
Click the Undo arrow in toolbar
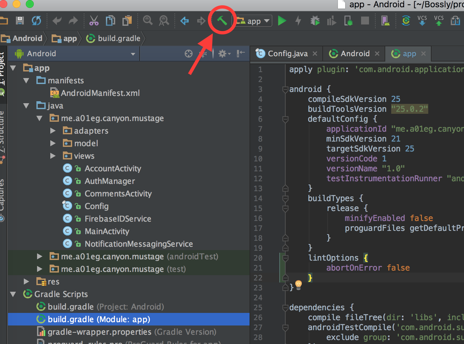click(x=57, y=21)
